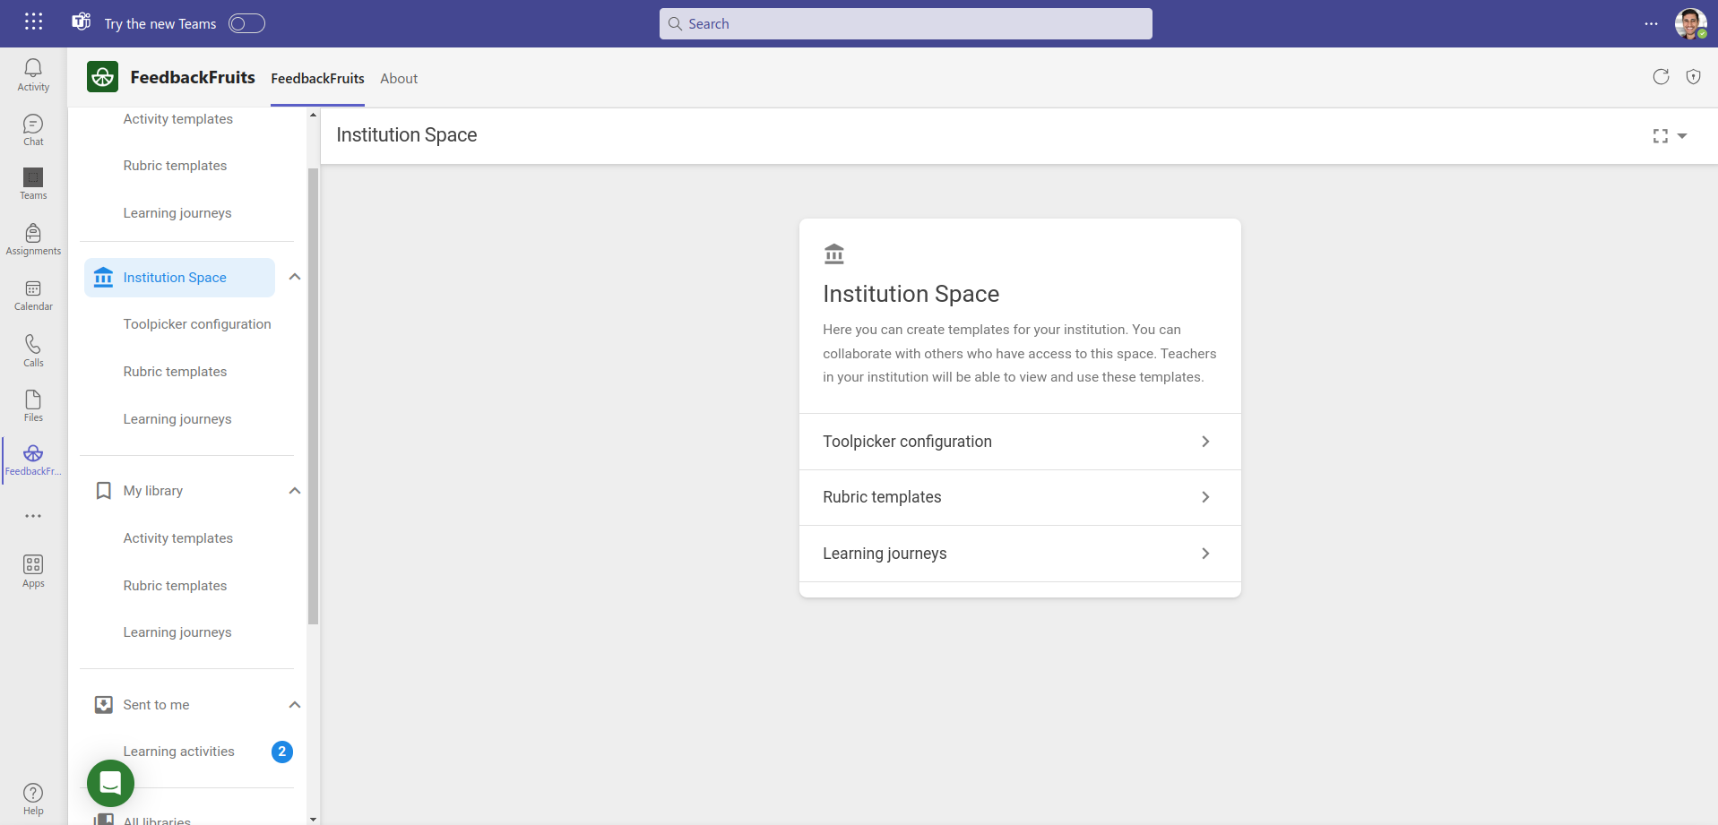Open the Calendar icon
The height and width of the screenshot is (825, 1718).
coord(33,295)
